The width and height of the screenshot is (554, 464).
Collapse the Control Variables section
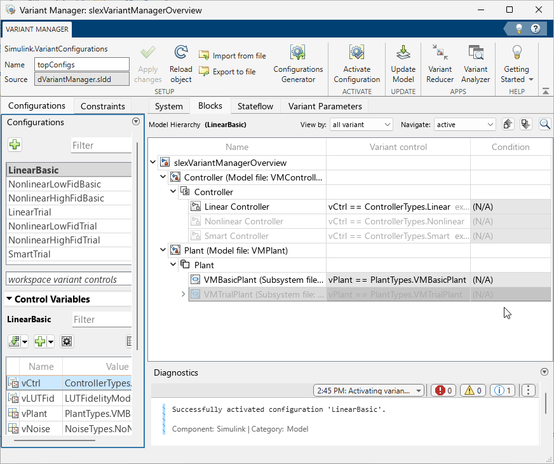pyautogui.click(x=9, y=299)
